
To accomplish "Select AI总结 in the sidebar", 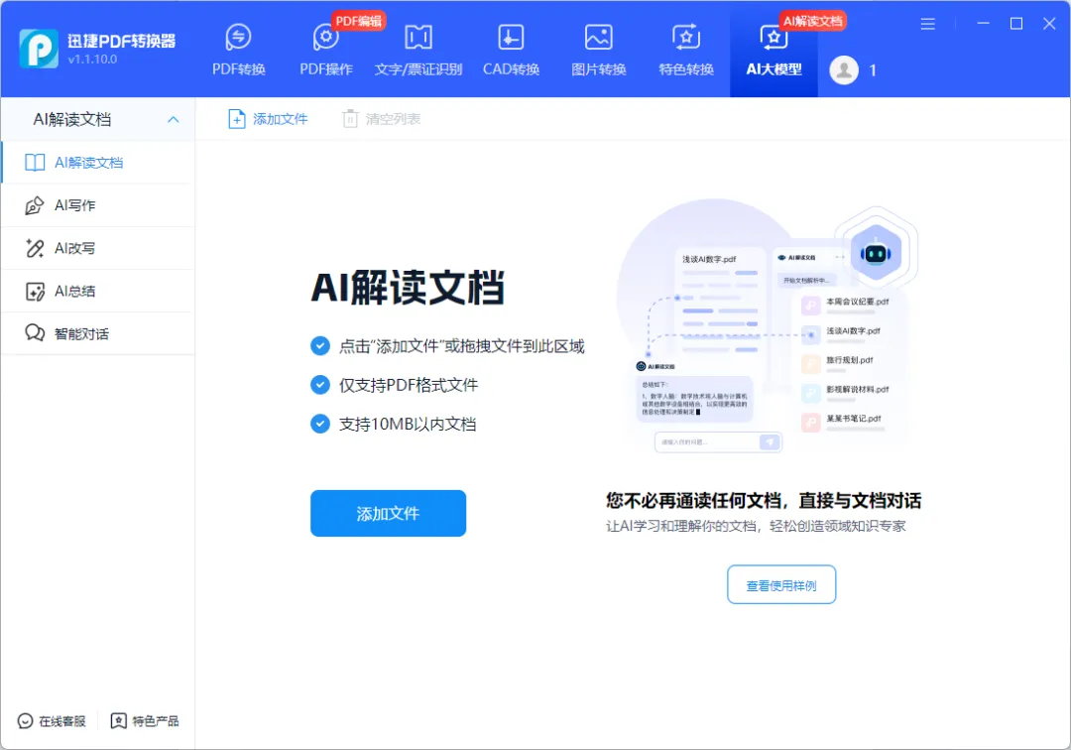I will pos(98,291).
